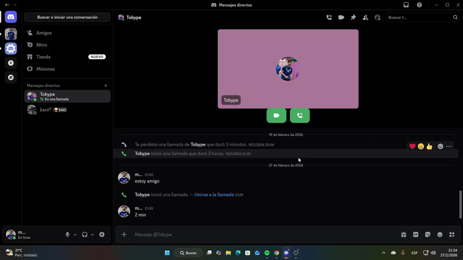Show pinned messages
Image resolution: width=463 pixels, height=260 pixels.
(x=353, y=17)
